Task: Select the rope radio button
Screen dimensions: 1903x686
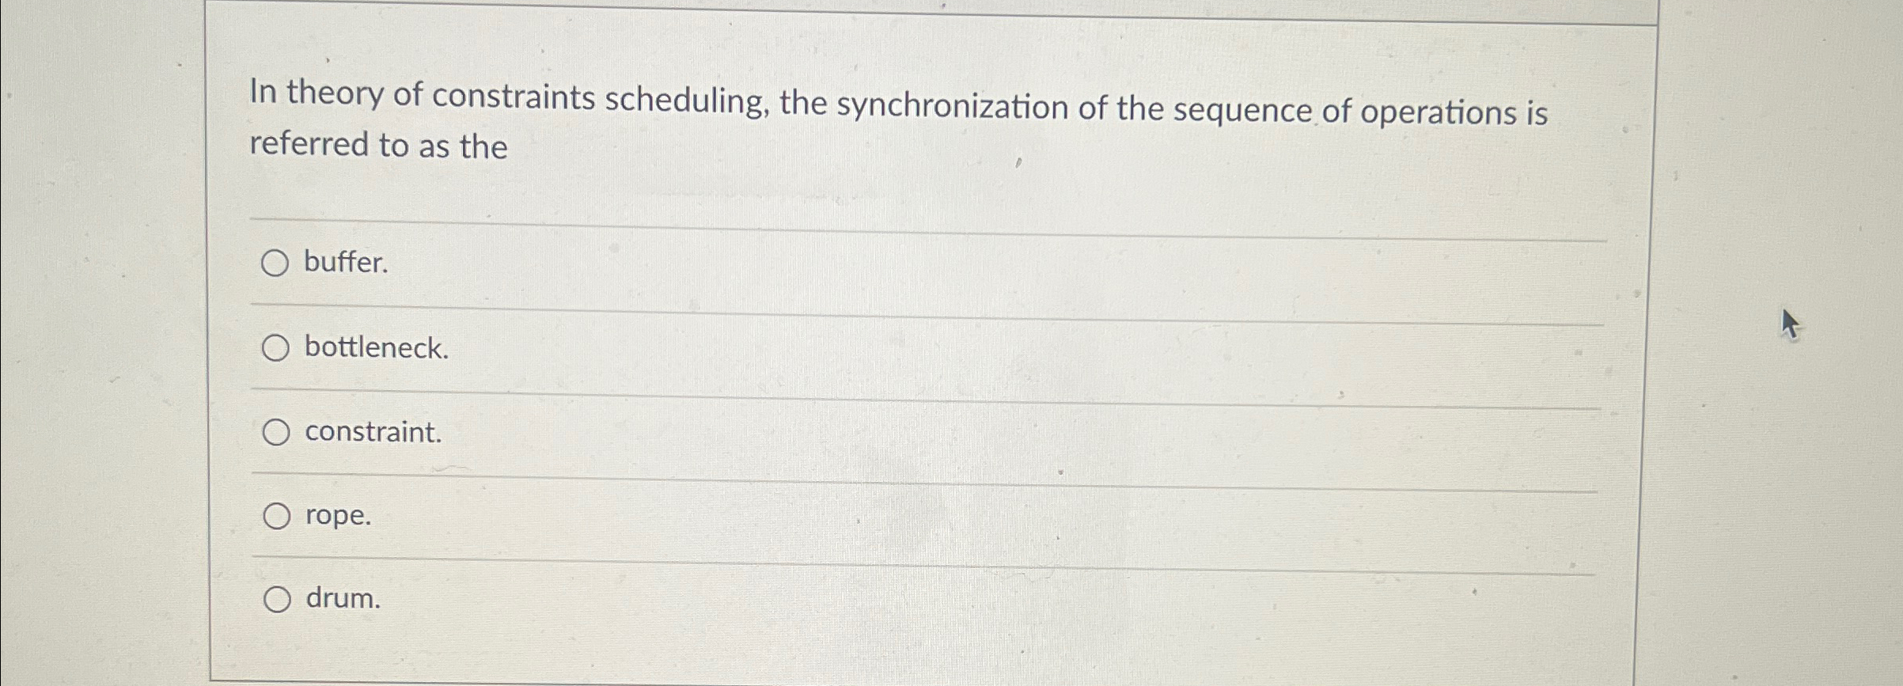Action: [x=277, y=517]
